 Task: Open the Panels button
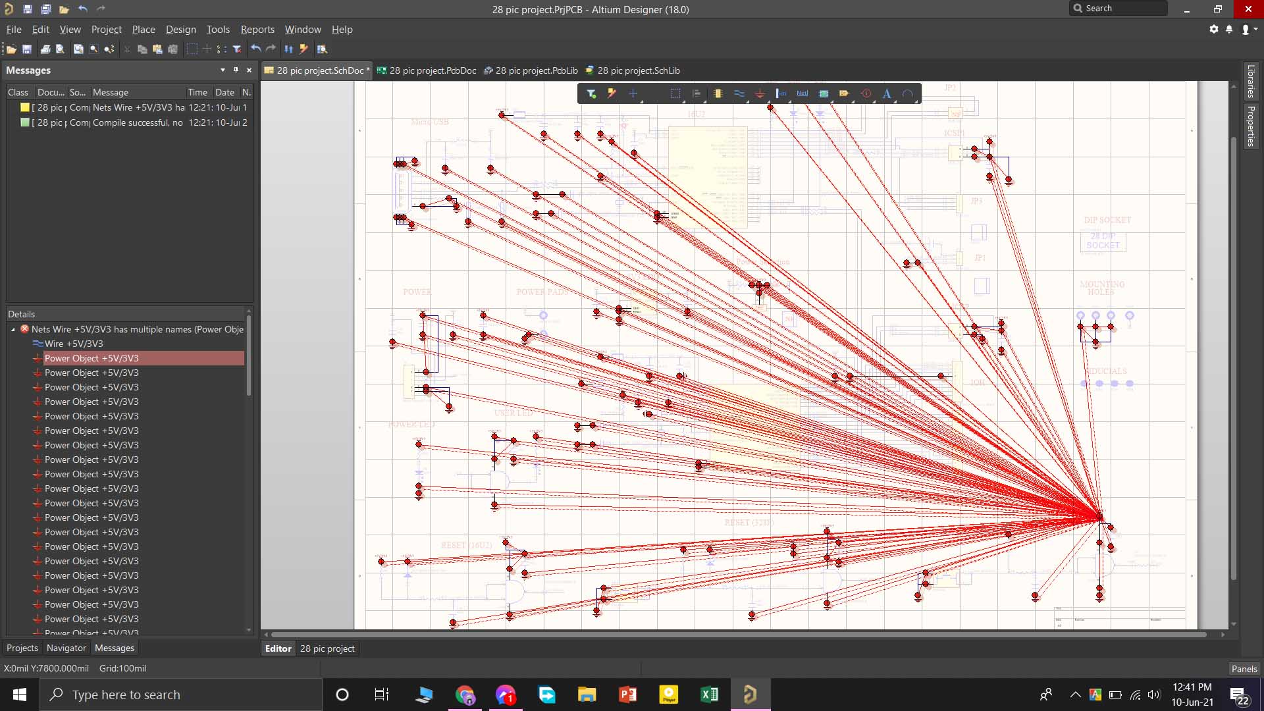(1244, 669)
